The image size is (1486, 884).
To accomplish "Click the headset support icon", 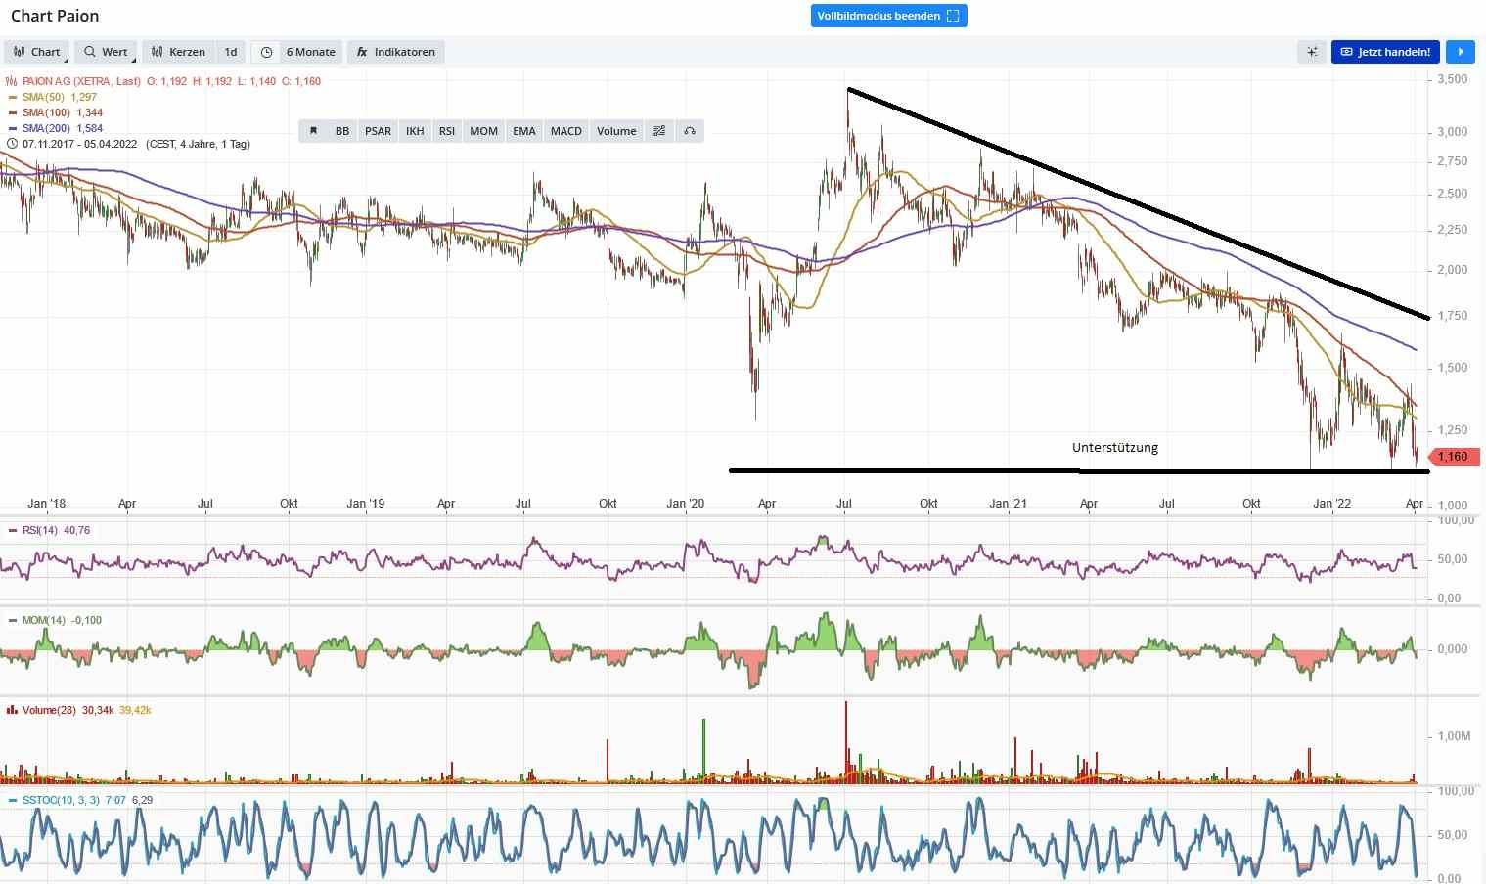I will tap(690, 131).
